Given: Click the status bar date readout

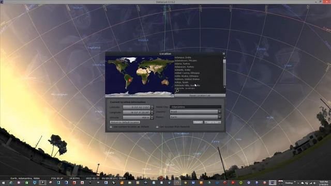Looking at the screenshot, I should coord(93,178).
